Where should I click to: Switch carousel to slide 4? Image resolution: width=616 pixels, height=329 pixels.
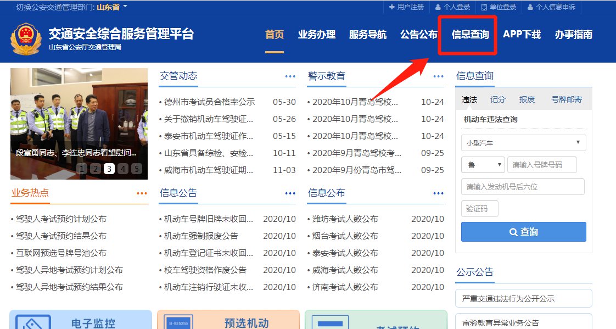[x=123, y=169]
